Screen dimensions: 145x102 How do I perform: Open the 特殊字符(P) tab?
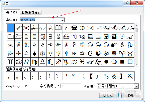click(31, 13)
